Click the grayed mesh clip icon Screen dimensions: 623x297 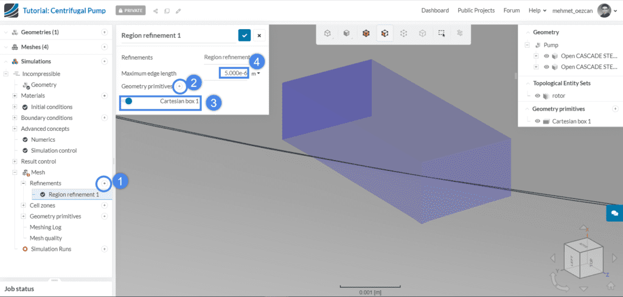(460, 34)
